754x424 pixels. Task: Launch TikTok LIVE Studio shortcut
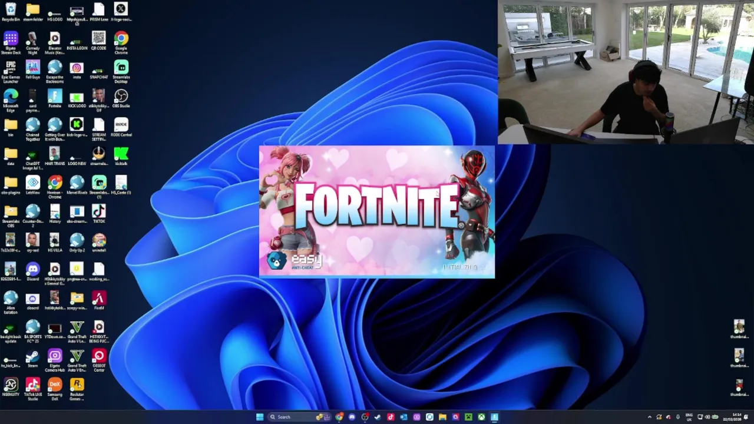click(32, 389)
